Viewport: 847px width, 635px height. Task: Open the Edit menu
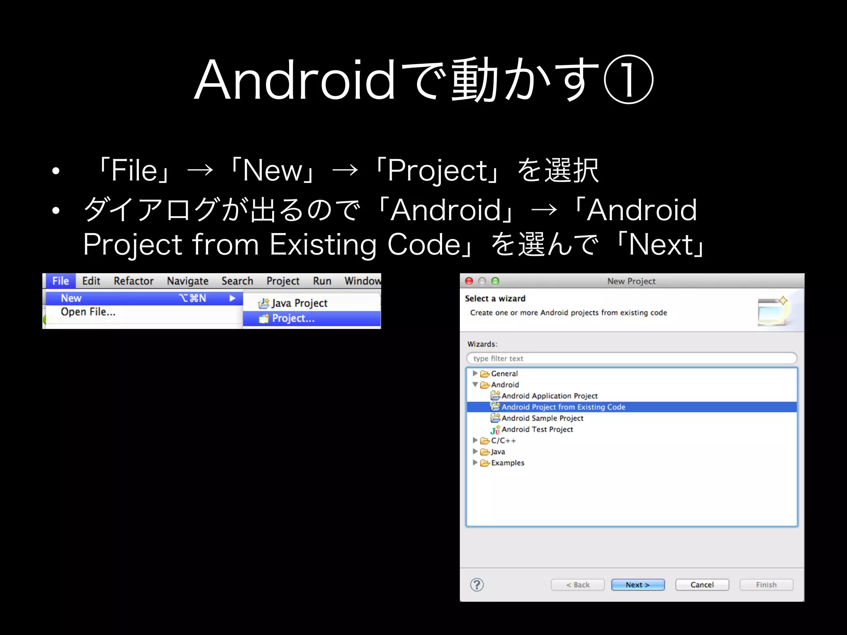click(x=91, y=281)
